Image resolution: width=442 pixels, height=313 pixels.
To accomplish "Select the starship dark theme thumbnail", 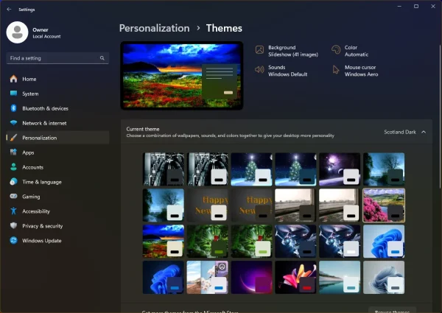I will [295, 242].
